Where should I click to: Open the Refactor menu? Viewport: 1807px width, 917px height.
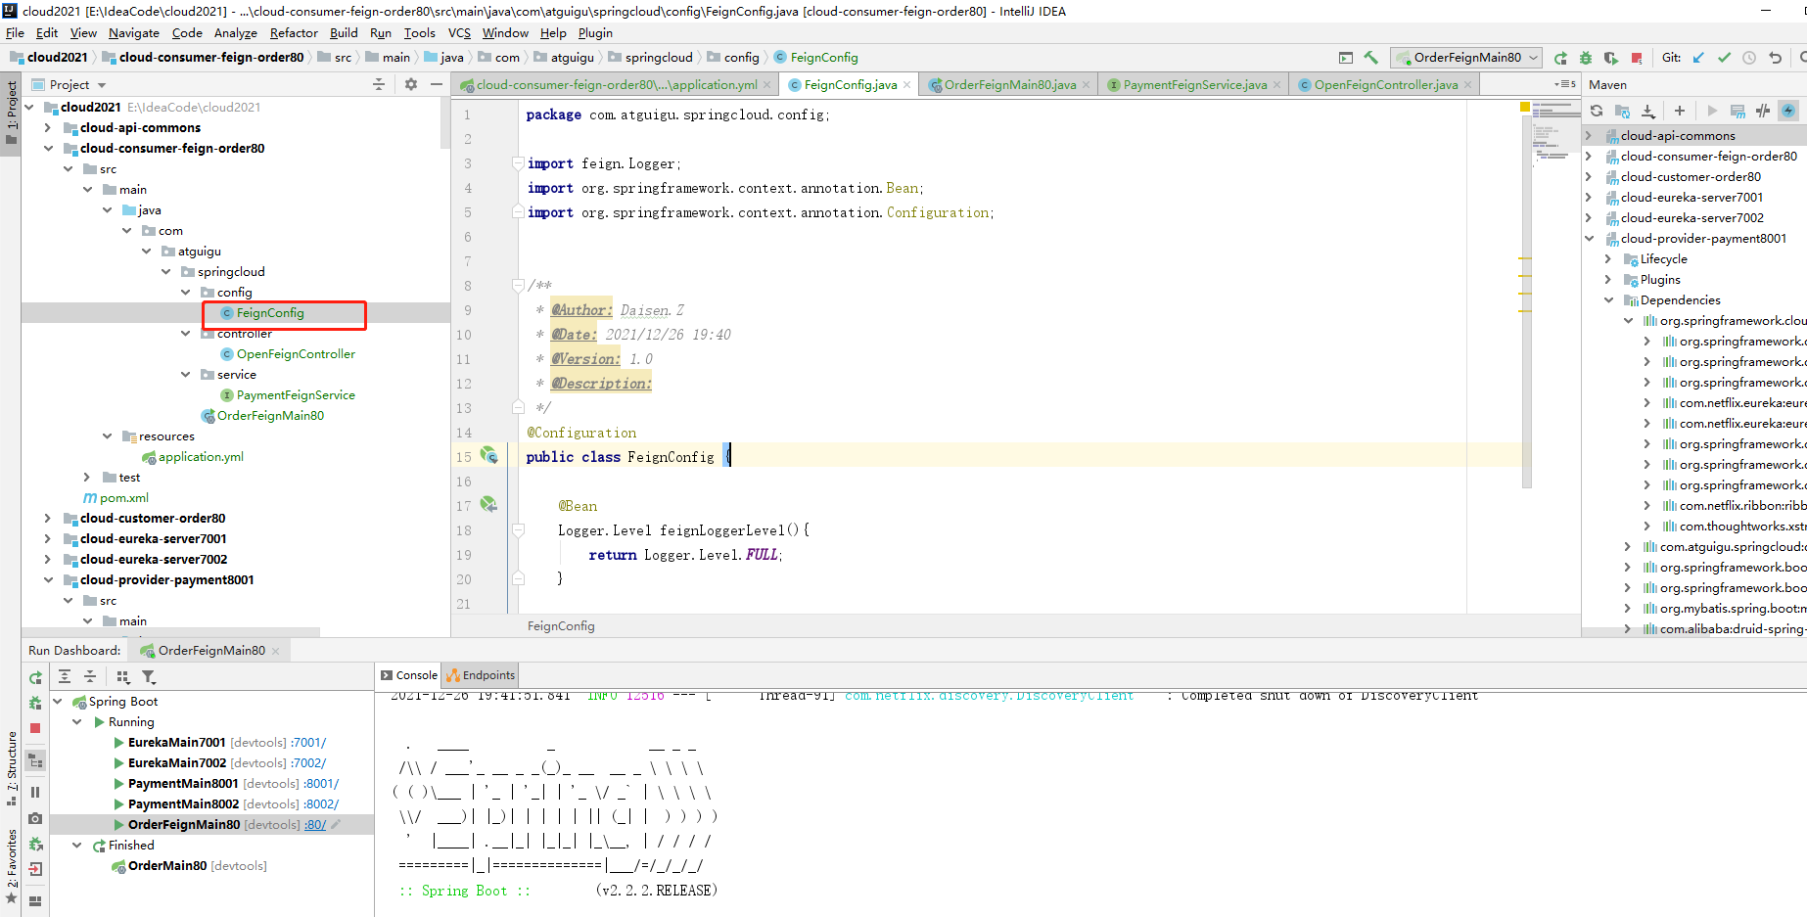point(294,32)
